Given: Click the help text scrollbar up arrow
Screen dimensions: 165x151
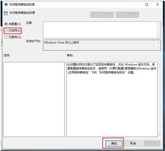Looking at the screenshot, I should coord(160,64).
